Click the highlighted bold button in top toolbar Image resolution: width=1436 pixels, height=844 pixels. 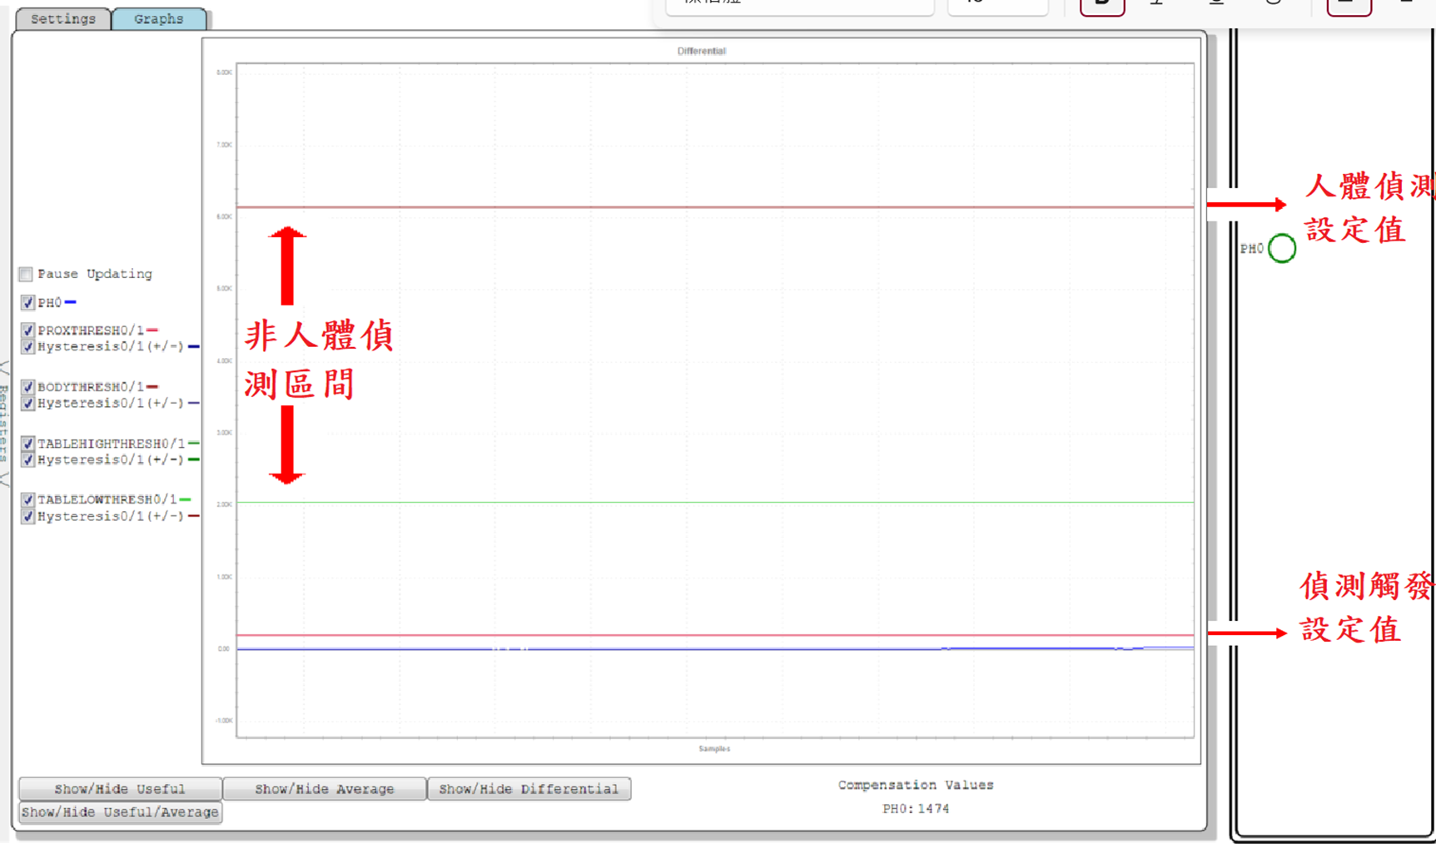[1101, 5]
